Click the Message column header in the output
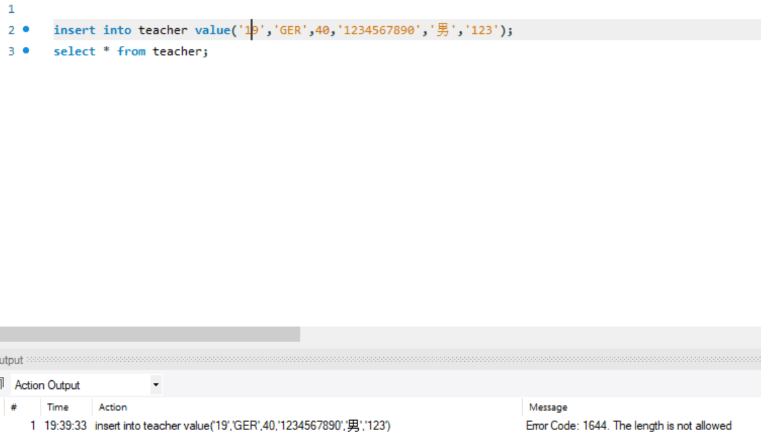 coord(548,407)
